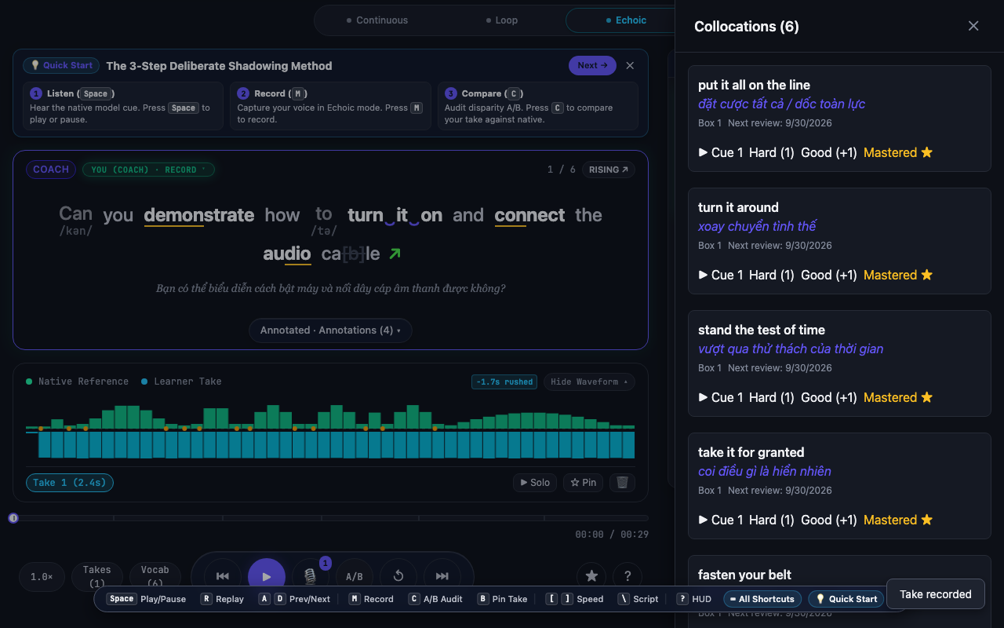Click the A/B Audit shortcut hint
1004x628 pixels.
435,599
